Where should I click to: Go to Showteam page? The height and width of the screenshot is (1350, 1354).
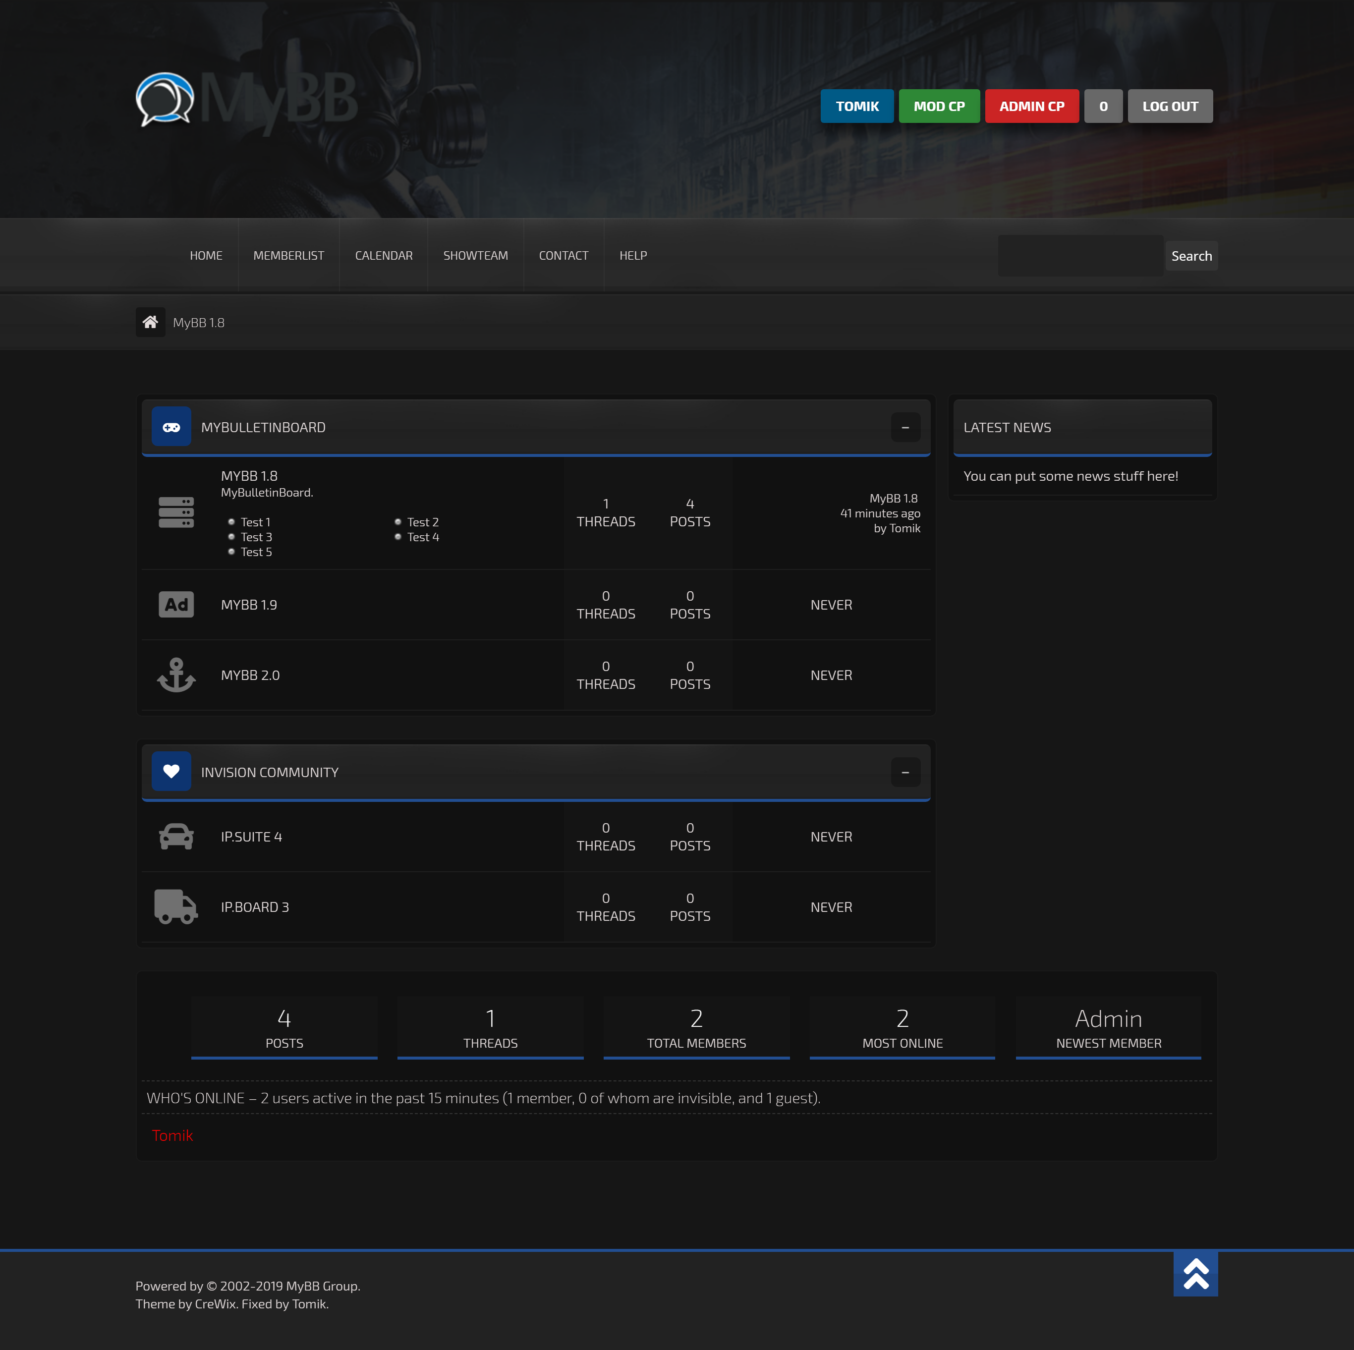(475, 256)
